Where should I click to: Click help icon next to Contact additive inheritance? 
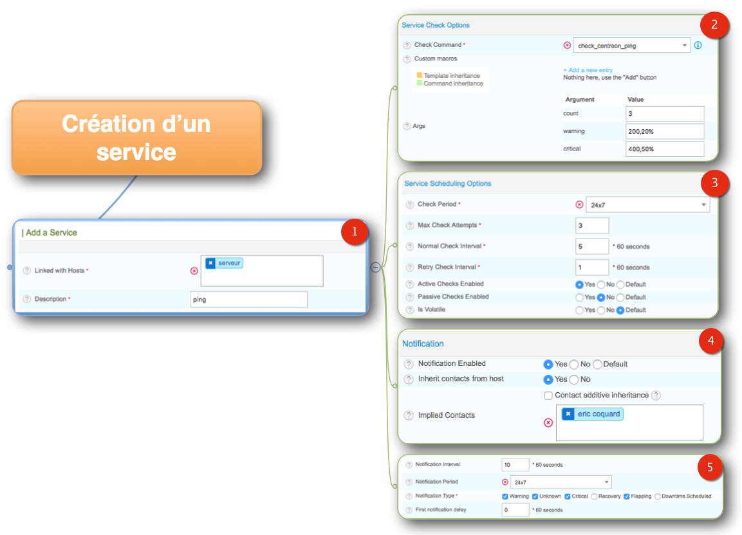pos(656,395)
